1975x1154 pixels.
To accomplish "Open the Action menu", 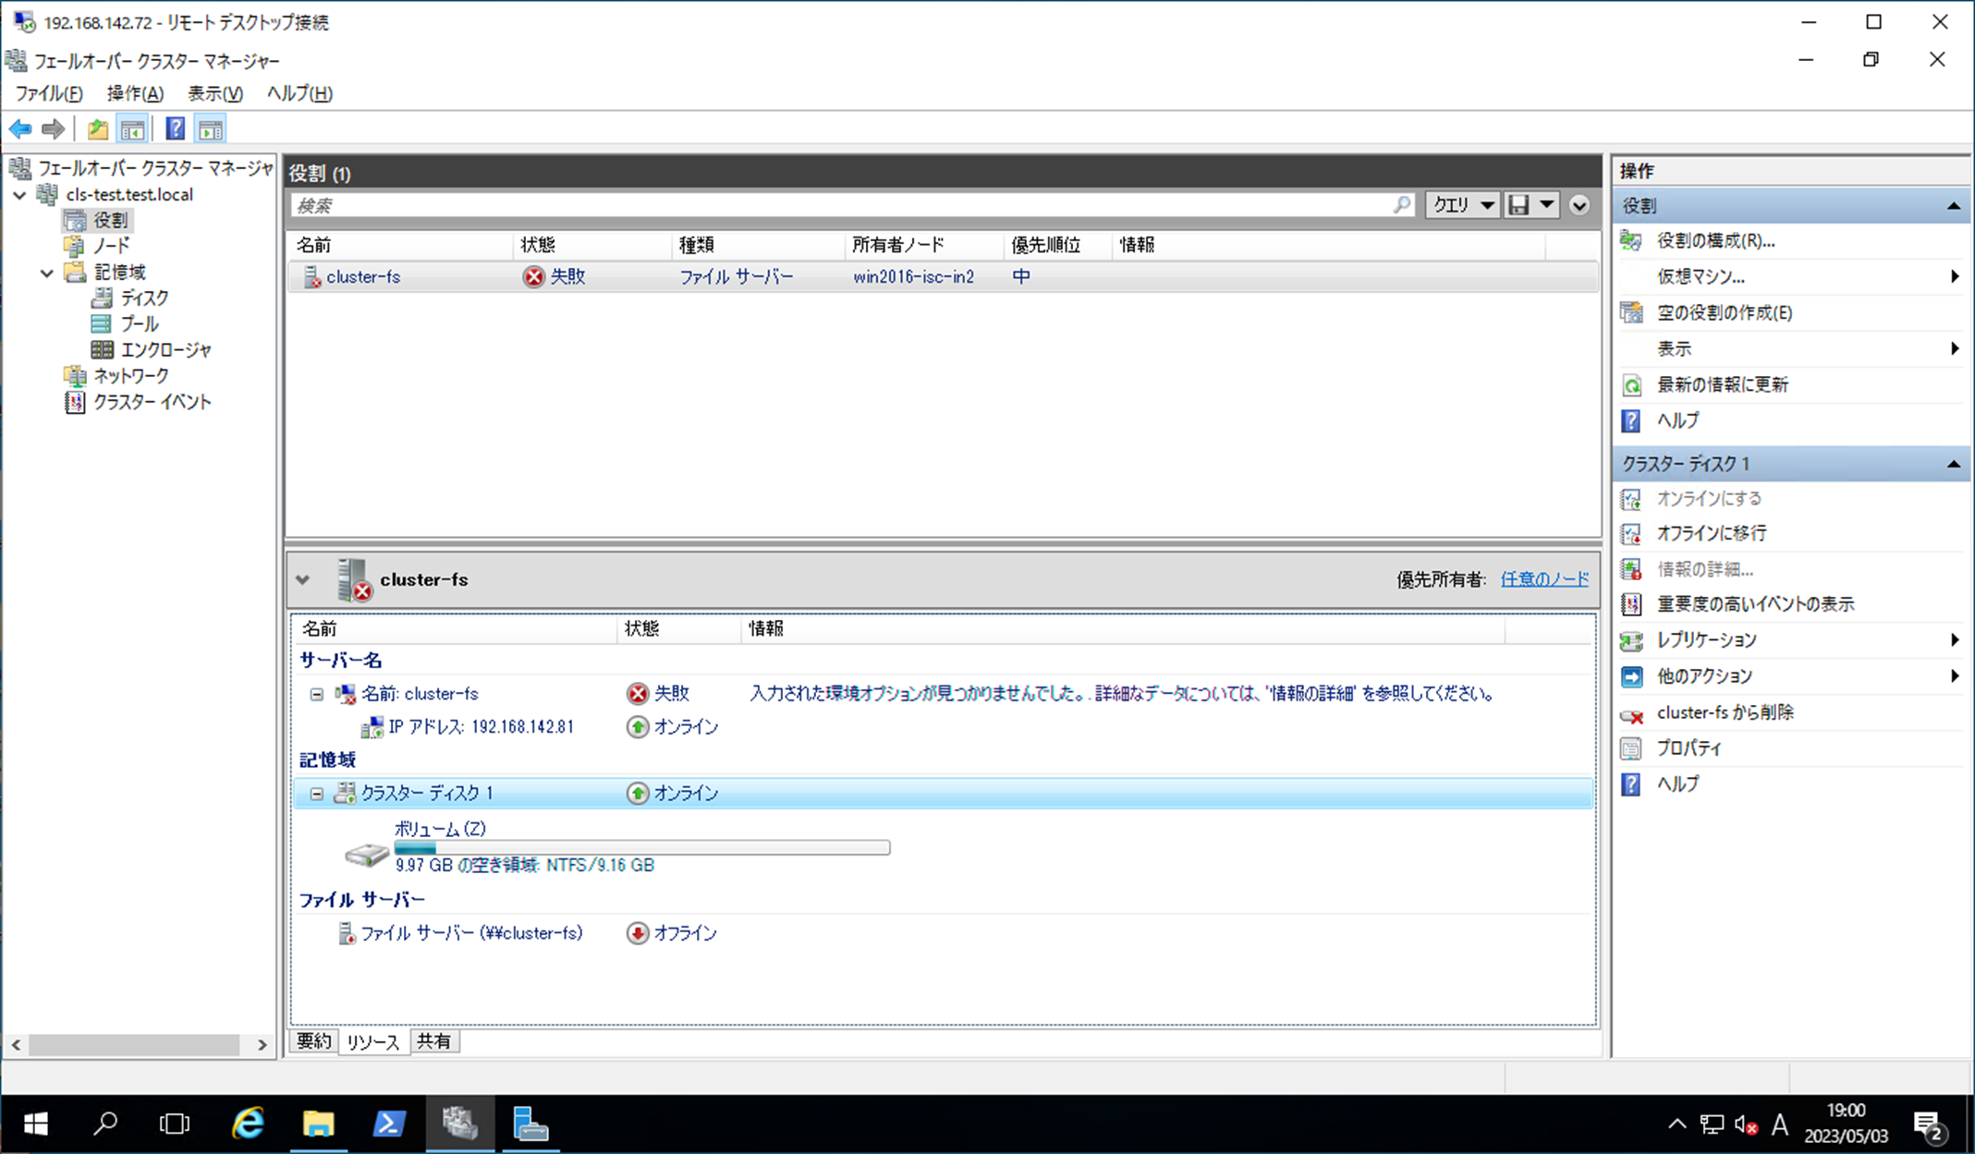I will [x=135, y=93].
